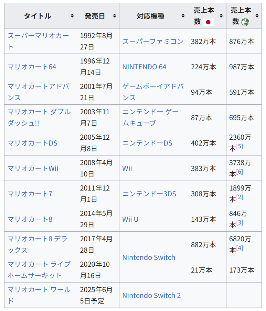266x311 pixels.
Task: Sort table by タイトル column arrows
Action: [x=72, y=16]
